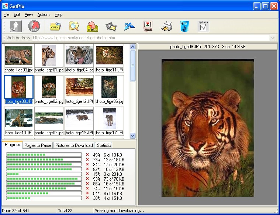The image size is (280, 215).
Task: Click the large tiger preview image
Action: pos(208,128)
